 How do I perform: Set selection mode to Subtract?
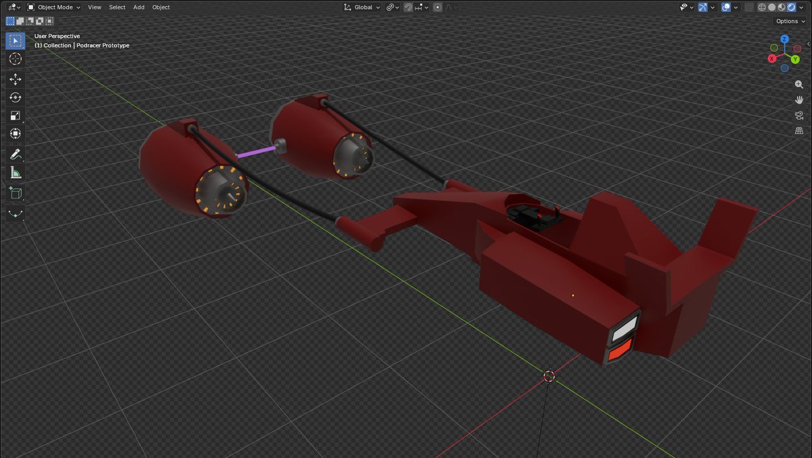(x=30, y=21)
